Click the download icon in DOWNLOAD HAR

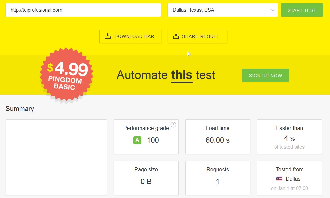click(108, 36)
